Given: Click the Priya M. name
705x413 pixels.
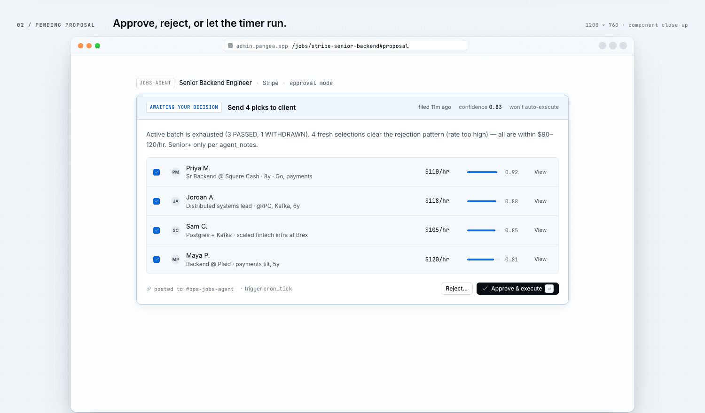Looking at the screenshot, I should [198, 168].
